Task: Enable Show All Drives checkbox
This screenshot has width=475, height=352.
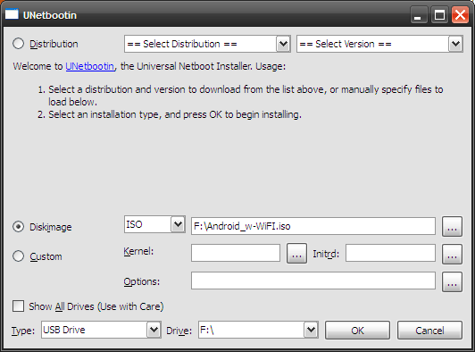Action: pos(18,306)
